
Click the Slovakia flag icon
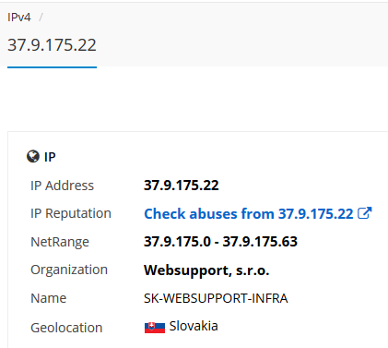tap(155, 328)
